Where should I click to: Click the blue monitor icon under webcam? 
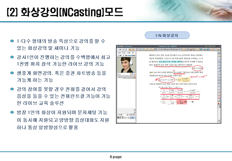pyautogui.click(x=133, y=74)
